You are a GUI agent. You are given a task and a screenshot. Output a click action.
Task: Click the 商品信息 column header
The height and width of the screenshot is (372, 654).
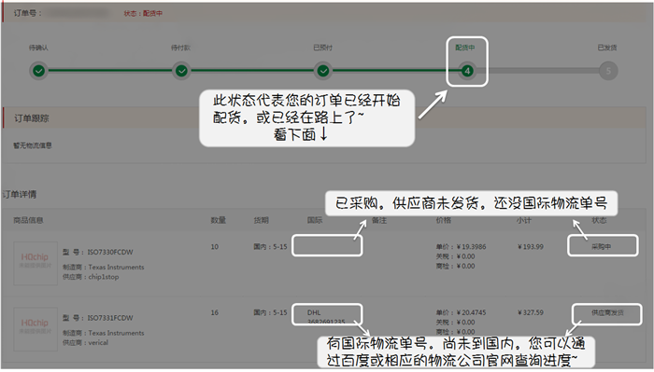coord(28,221)
